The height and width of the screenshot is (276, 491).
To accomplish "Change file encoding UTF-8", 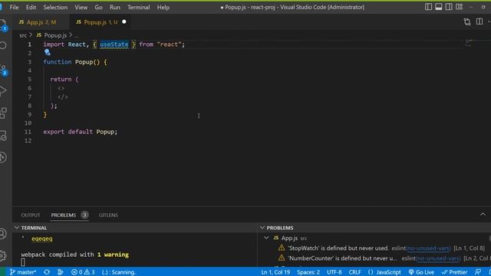I will coord(334,272).
